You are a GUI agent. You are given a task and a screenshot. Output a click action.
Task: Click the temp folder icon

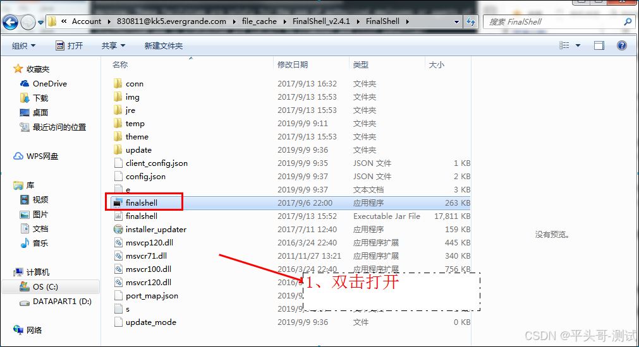point(118,123)
